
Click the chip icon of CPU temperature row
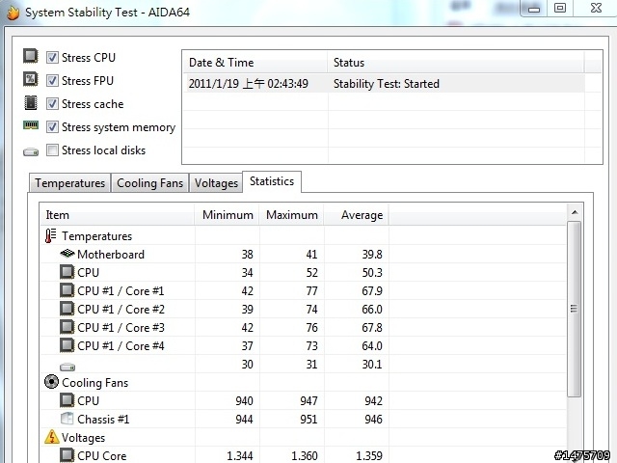[67, 272]
